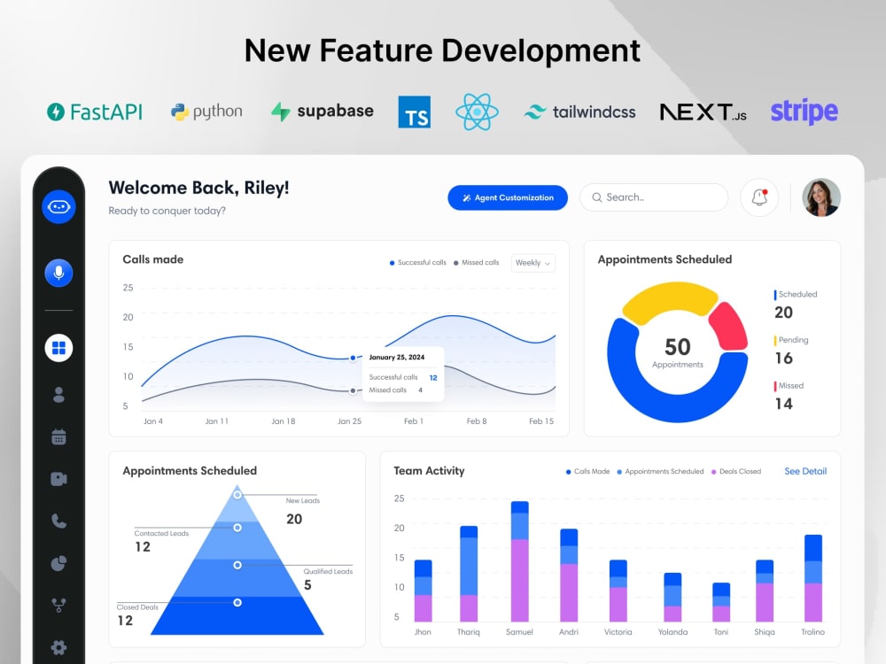The width and height of the screenshot is (886, 664).
Task: Toggle the Successful calls legend
Action: [417, 263]
